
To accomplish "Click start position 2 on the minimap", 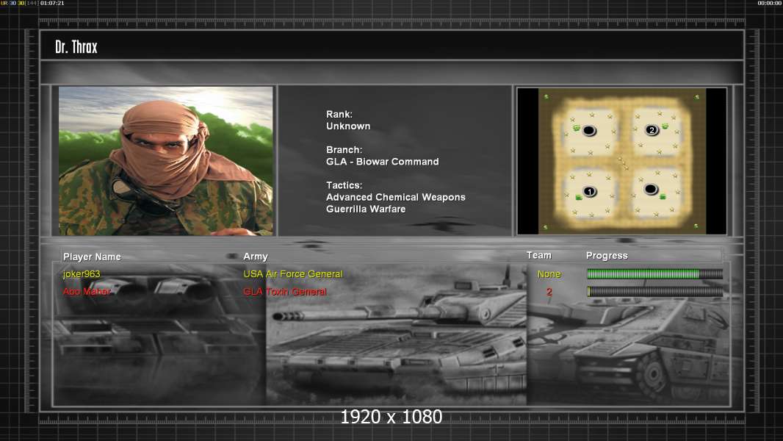I will [652, 130].
